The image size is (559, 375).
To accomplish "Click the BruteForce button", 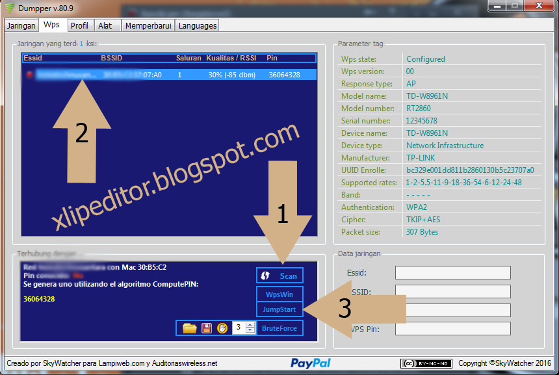I will click(280, 328).
